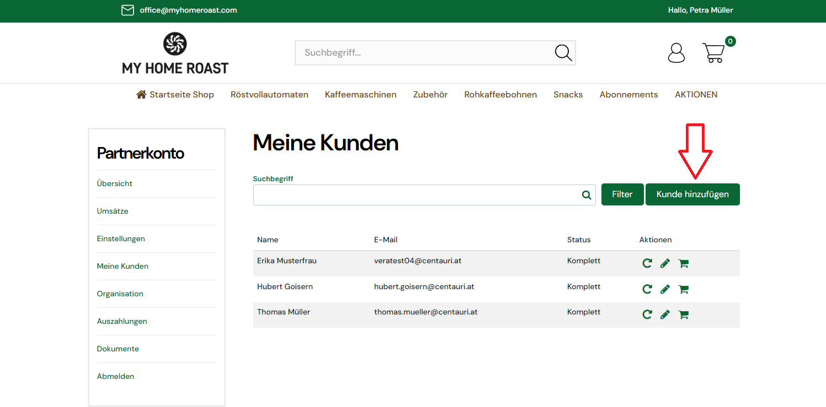Click veratest04@centauri.at email cell
The height and width of the screenshot is (407, 826).
click(418, 261)
